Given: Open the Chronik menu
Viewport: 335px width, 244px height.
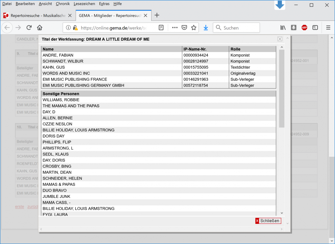Looking at the screenshot, I should (x=63, y=4).
